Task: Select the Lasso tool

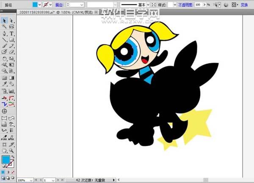Action: coord(11,26)
